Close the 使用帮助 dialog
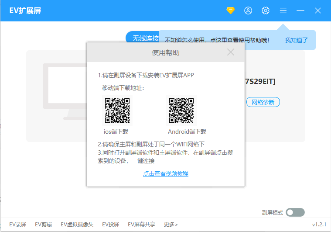This screenshot has width=331, height=232. 231,52
